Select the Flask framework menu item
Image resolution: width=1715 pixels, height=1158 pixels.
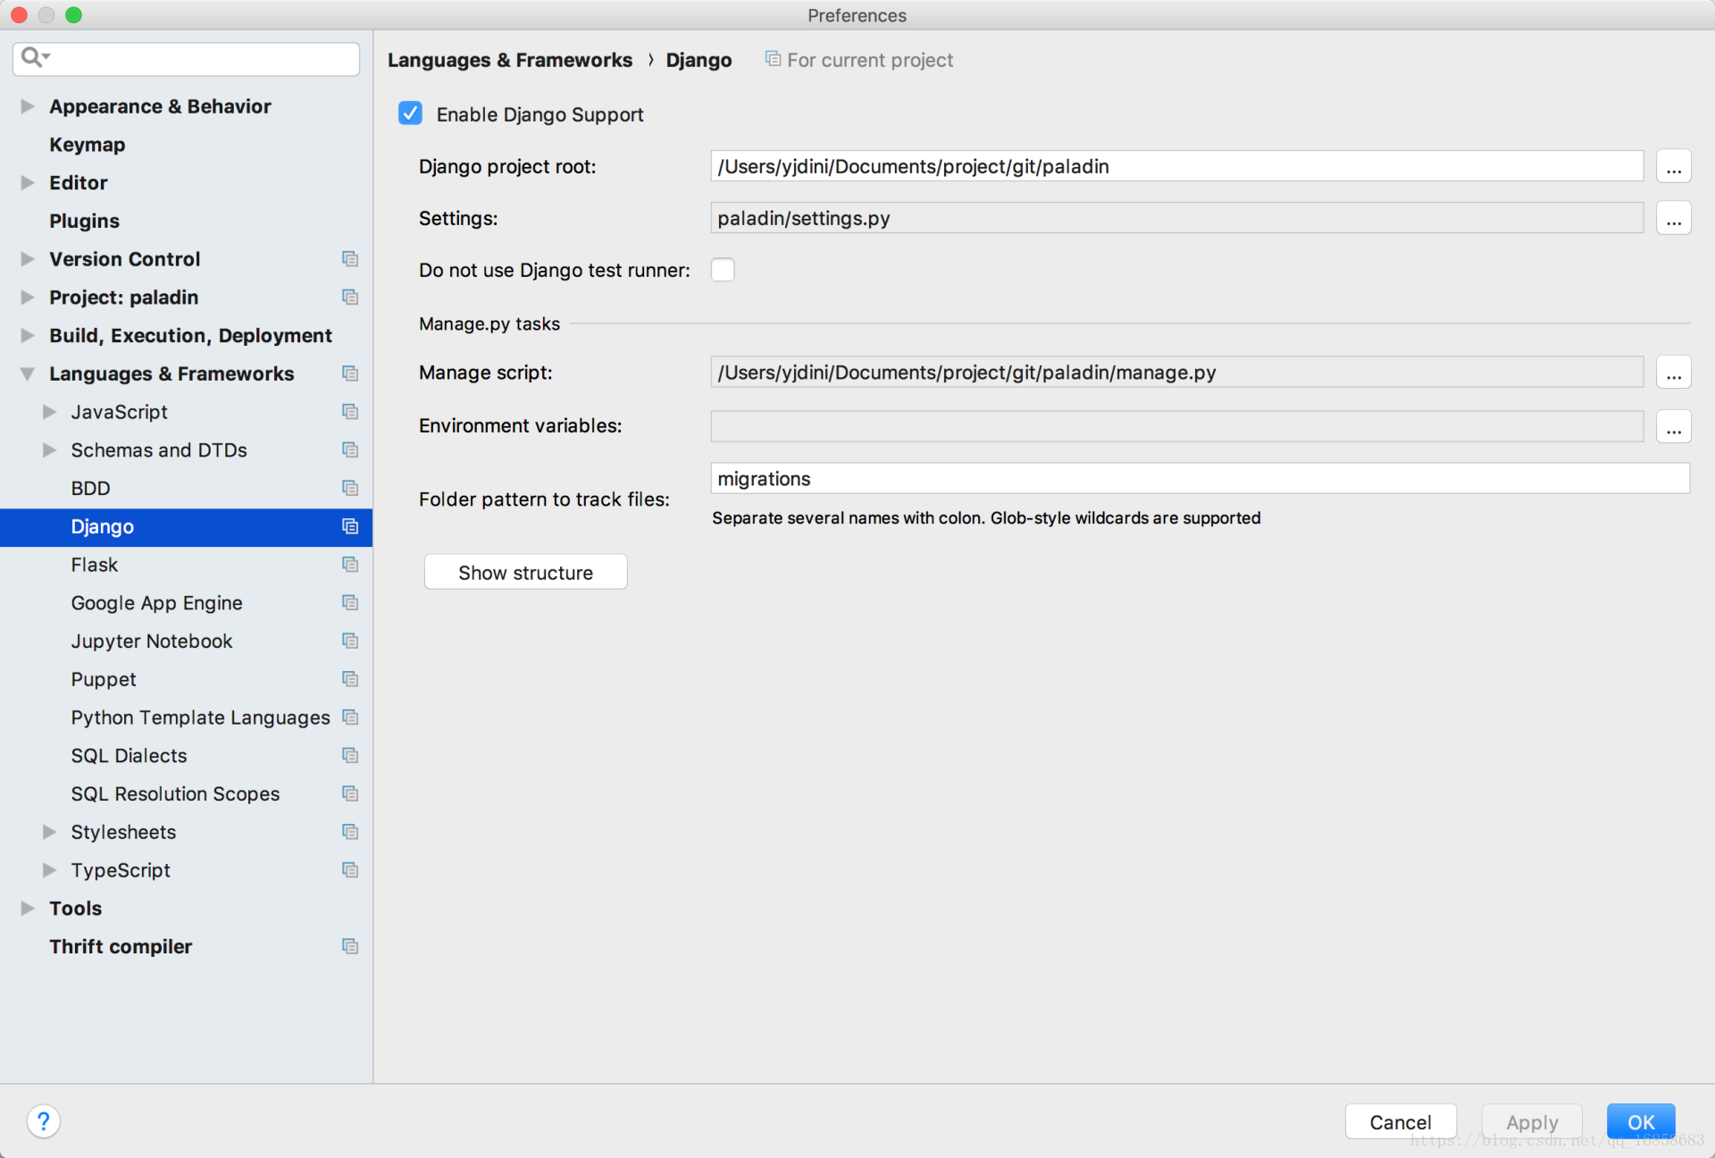[95, 564]
